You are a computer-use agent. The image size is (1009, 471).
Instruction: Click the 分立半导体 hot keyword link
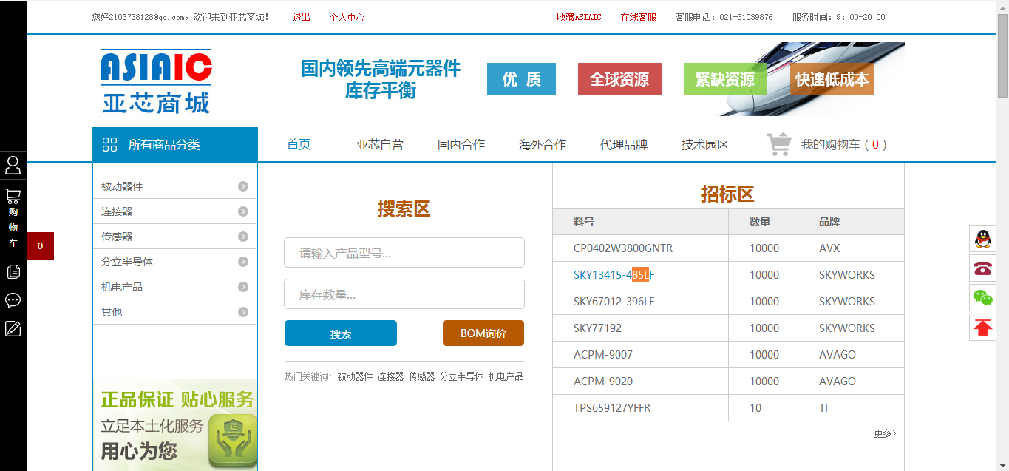[x=461, y=376]
